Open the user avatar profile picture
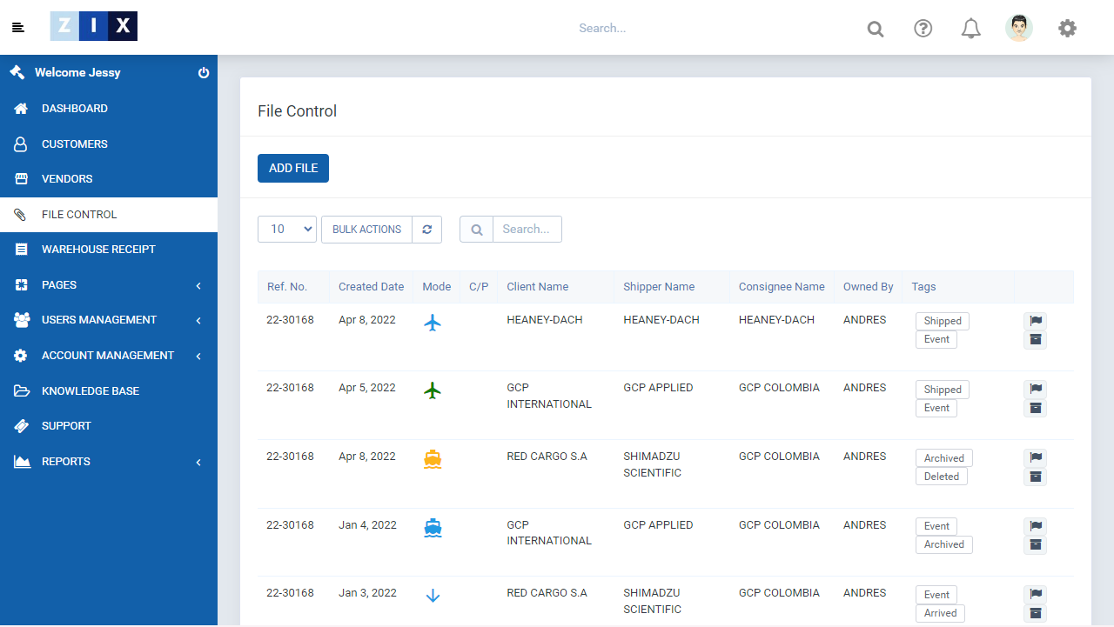Screen dimensions: 1114x627 point(1018,28)
